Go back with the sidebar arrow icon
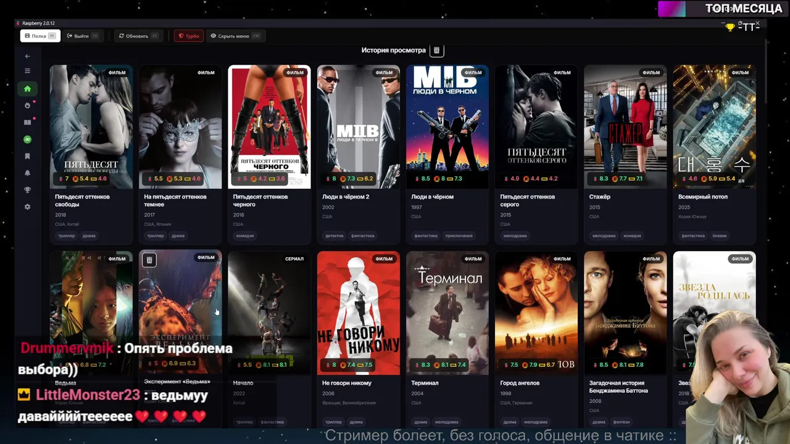Screen dimensions: 790x444 27,56
